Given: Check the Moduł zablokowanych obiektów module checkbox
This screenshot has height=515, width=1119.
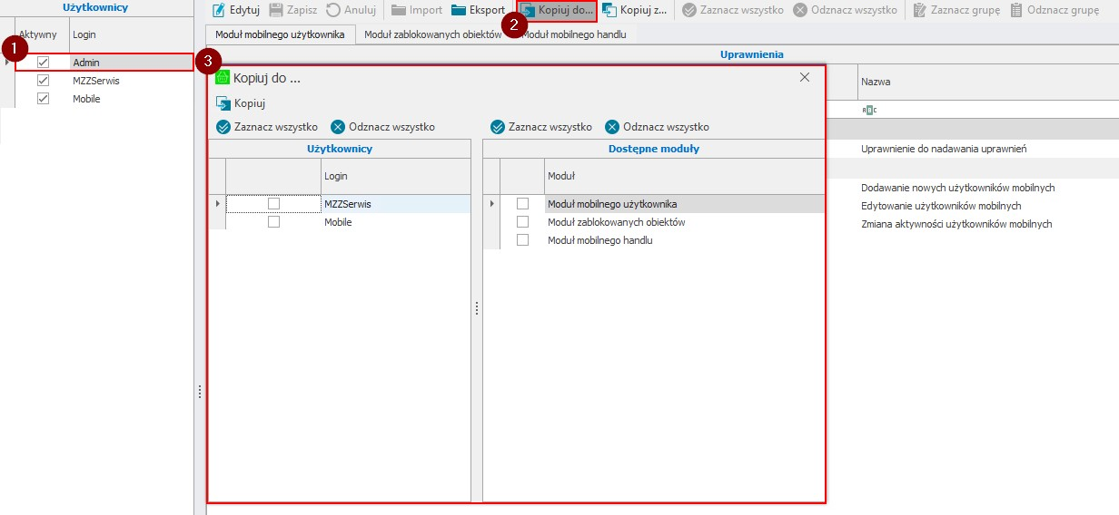Looking at the screenshot, I should coord(522,222).
